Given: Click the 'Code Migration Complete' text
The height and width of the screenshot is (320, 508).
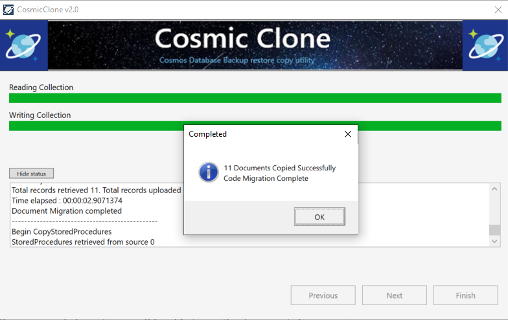Looking at the screenshot, I should point(266,178).
